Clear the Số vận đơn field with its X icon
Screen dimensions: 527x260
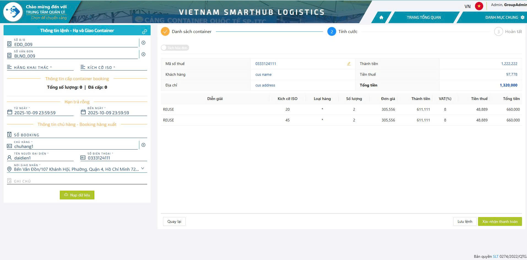click(x=143, y=54)
